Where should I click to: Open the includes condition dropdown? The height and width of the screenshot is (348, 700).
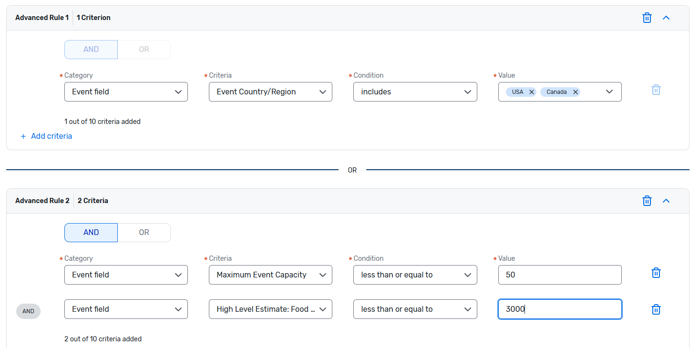pyautogui.click(x=415, y=92)
